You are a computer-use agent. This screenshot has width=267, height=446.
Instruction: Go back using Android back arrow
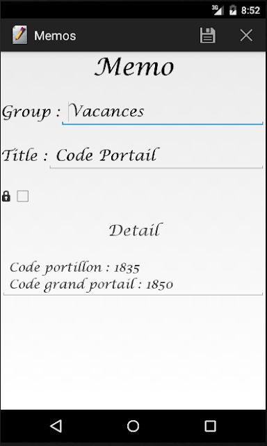(x=56, y=426)
